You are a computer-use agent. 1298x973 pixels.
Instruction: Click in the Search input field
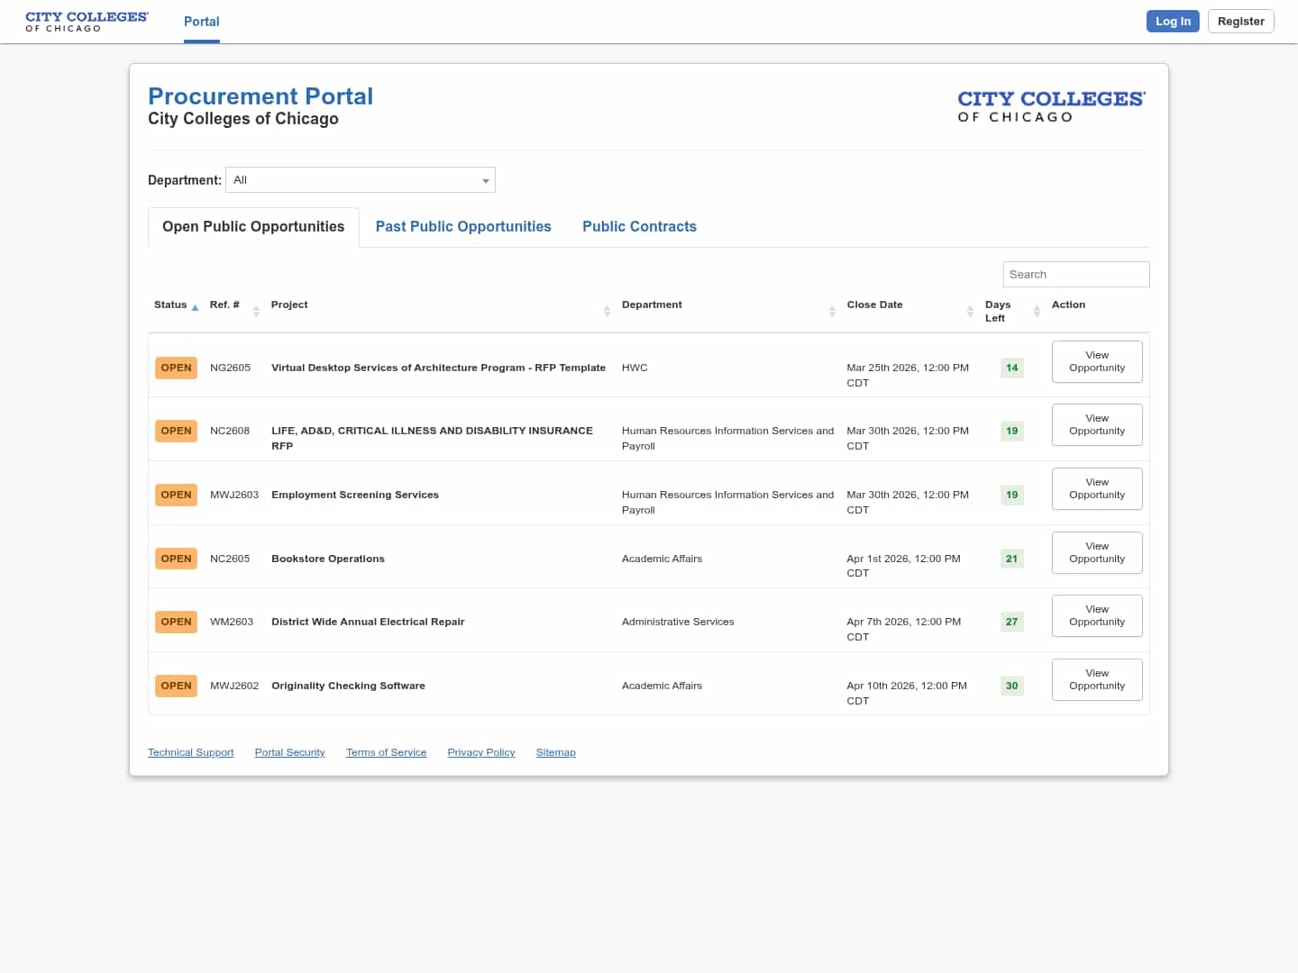(x=1075, y=275)
